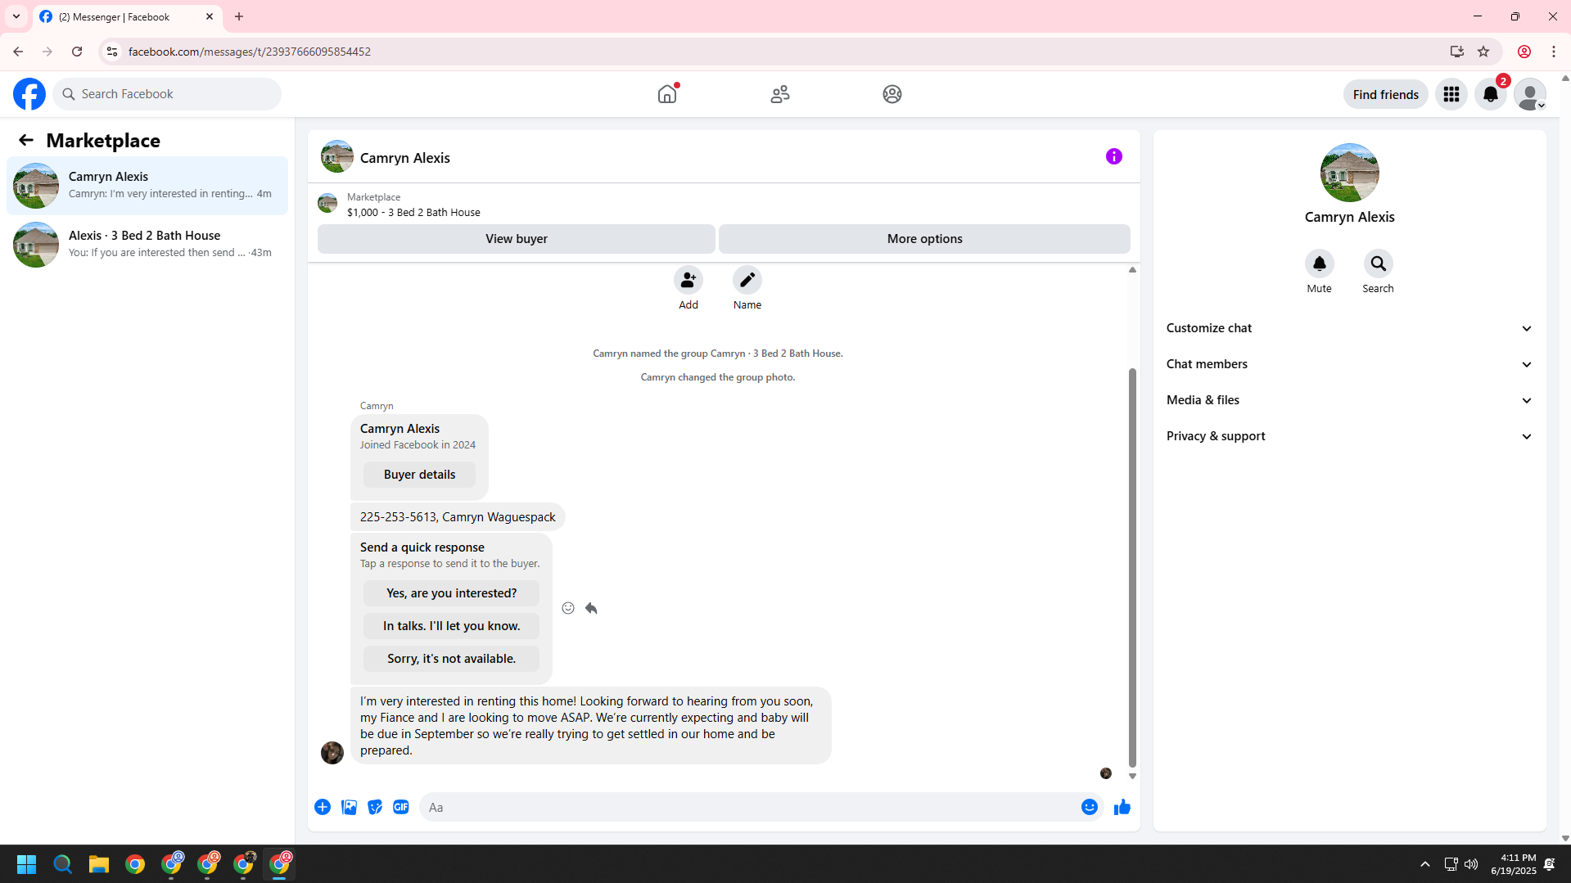The height and width of the screenshot is (883, 1571).
Task: Open the Groups icon in top navigation
Action: pyautogui.click(x=892, y=94)
